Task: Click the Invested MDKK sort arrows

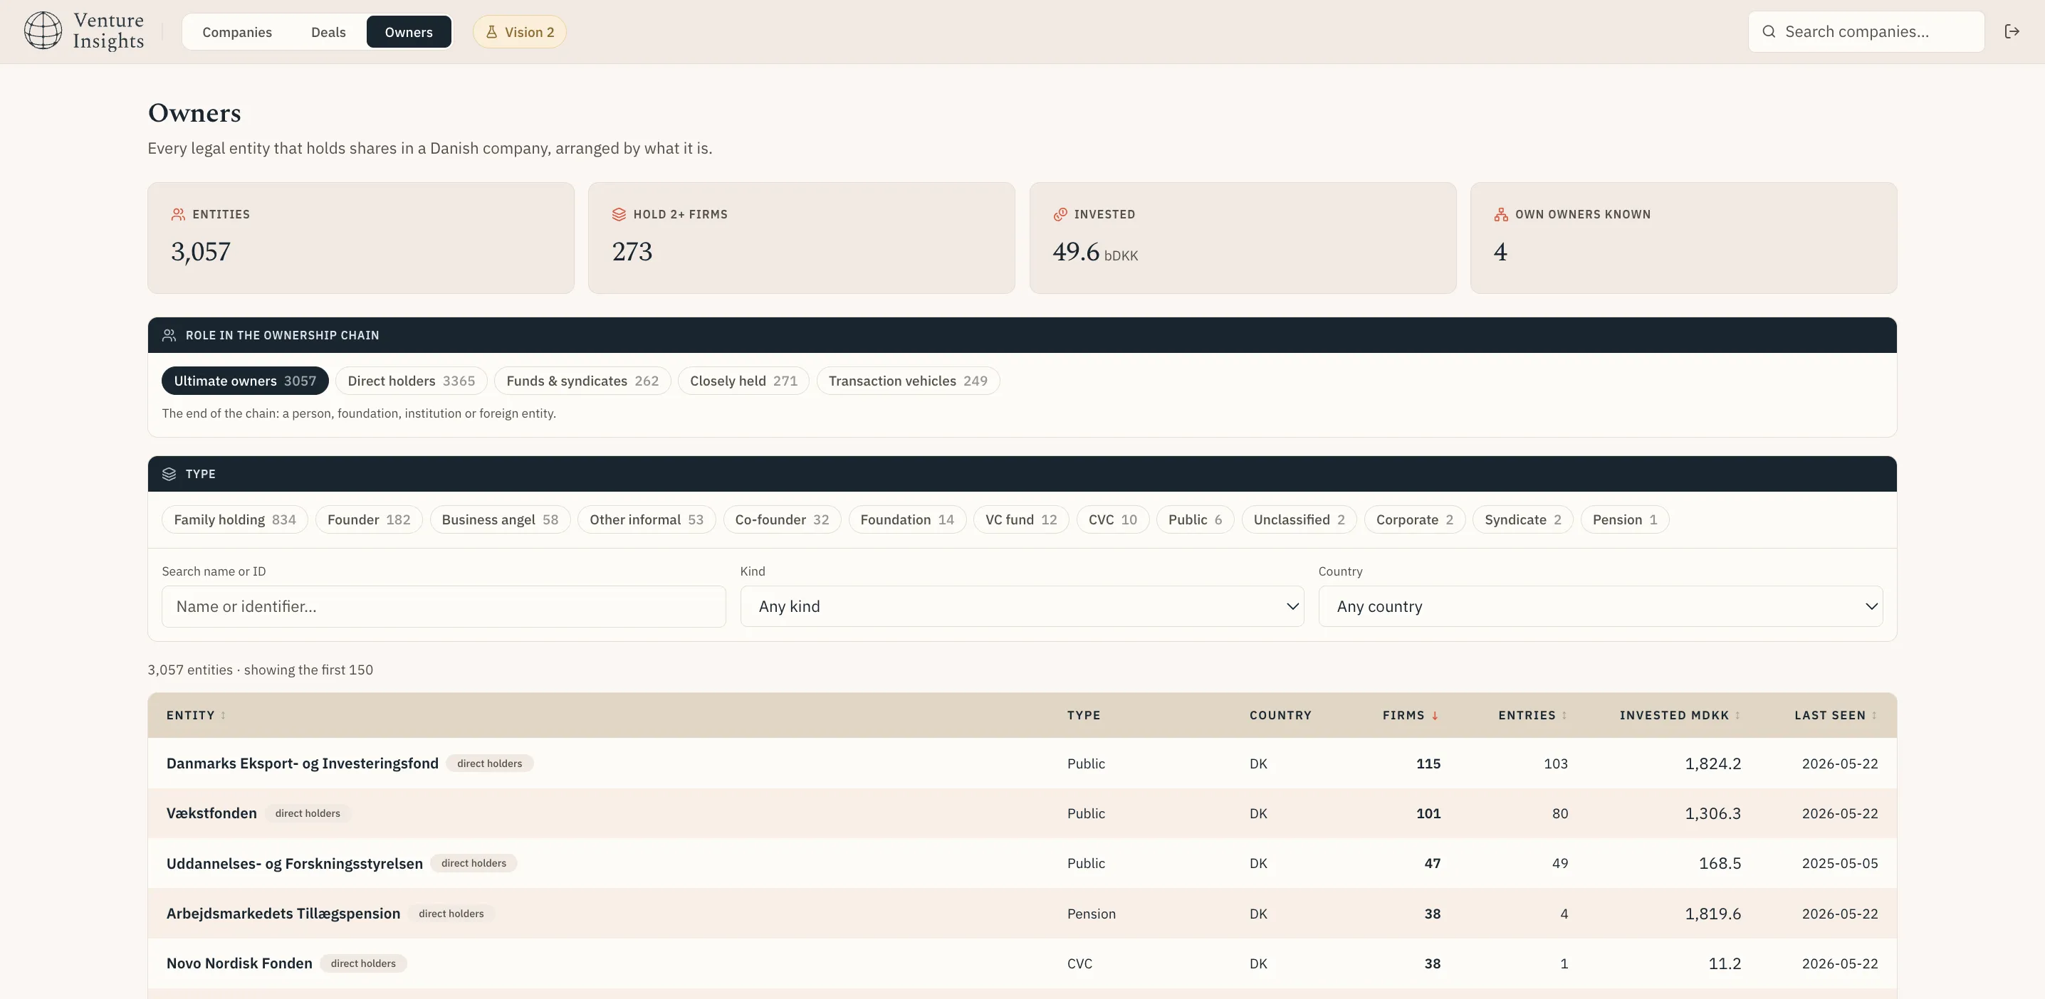Action: [x=1737, y=716]
